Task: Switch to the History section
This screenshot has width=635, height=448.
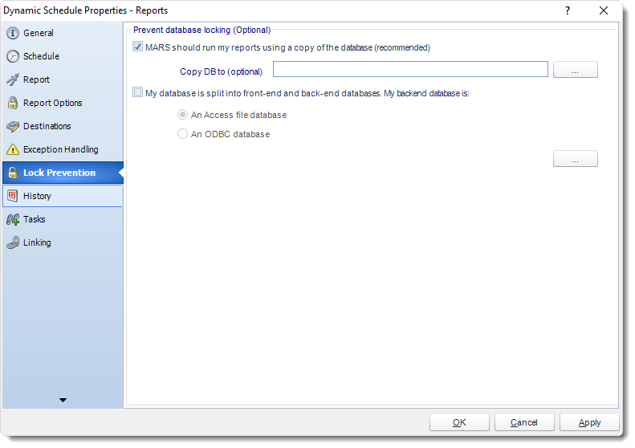Action: click(x=63, y=196)
